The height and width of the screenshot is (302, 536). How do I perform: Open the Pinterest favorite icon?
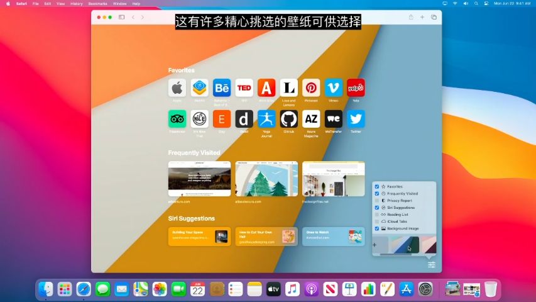tap(311, 87)
